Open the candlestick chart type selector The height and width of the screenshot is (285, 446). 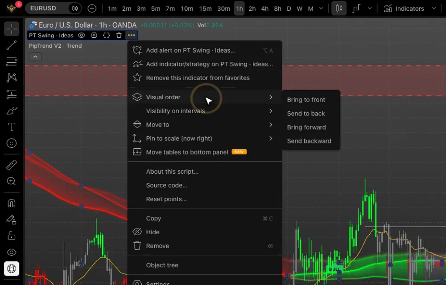pos(339,8)
